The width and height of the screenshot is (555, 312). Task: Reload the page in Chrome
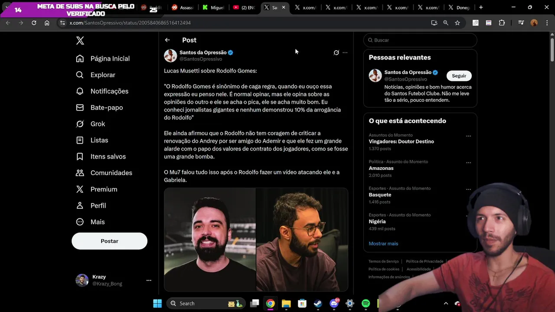tap(34, 23)
